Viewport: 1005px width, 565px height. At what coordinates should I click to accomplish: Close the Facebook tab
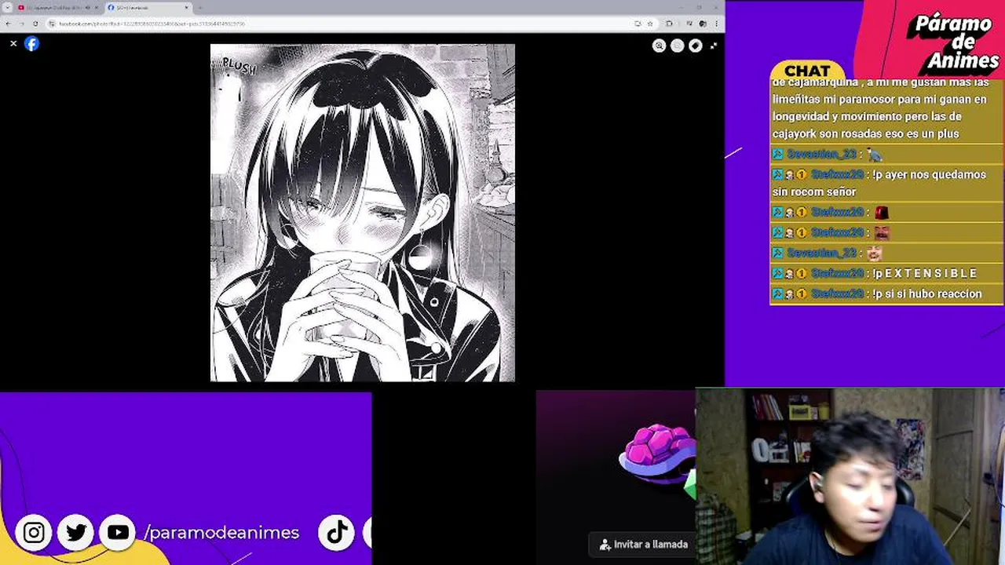[187, 8]
